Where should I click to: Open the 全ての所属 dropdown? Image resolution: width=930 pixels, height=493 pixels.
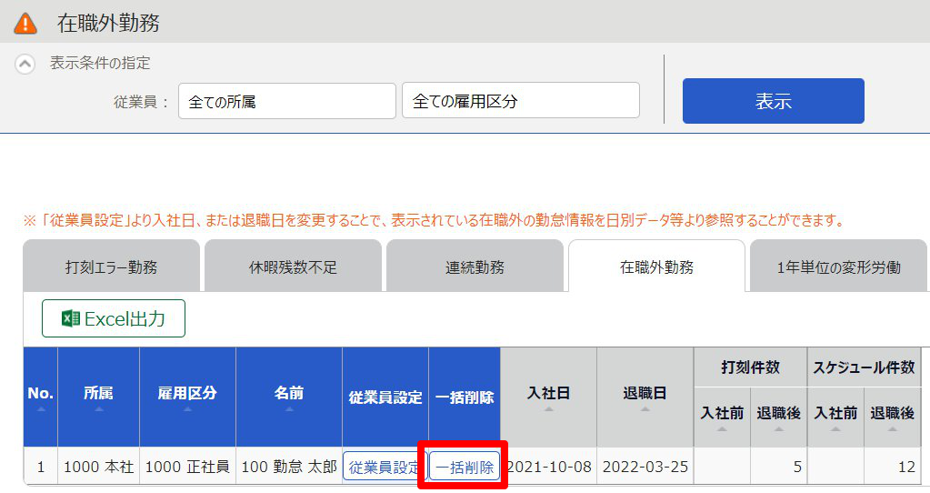[287, 102]
